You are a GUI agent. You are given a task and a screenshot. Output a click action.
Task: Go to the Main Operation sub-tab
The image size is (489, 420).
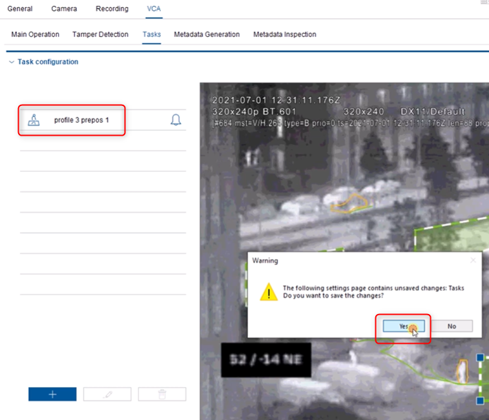(x=36, y=34)
